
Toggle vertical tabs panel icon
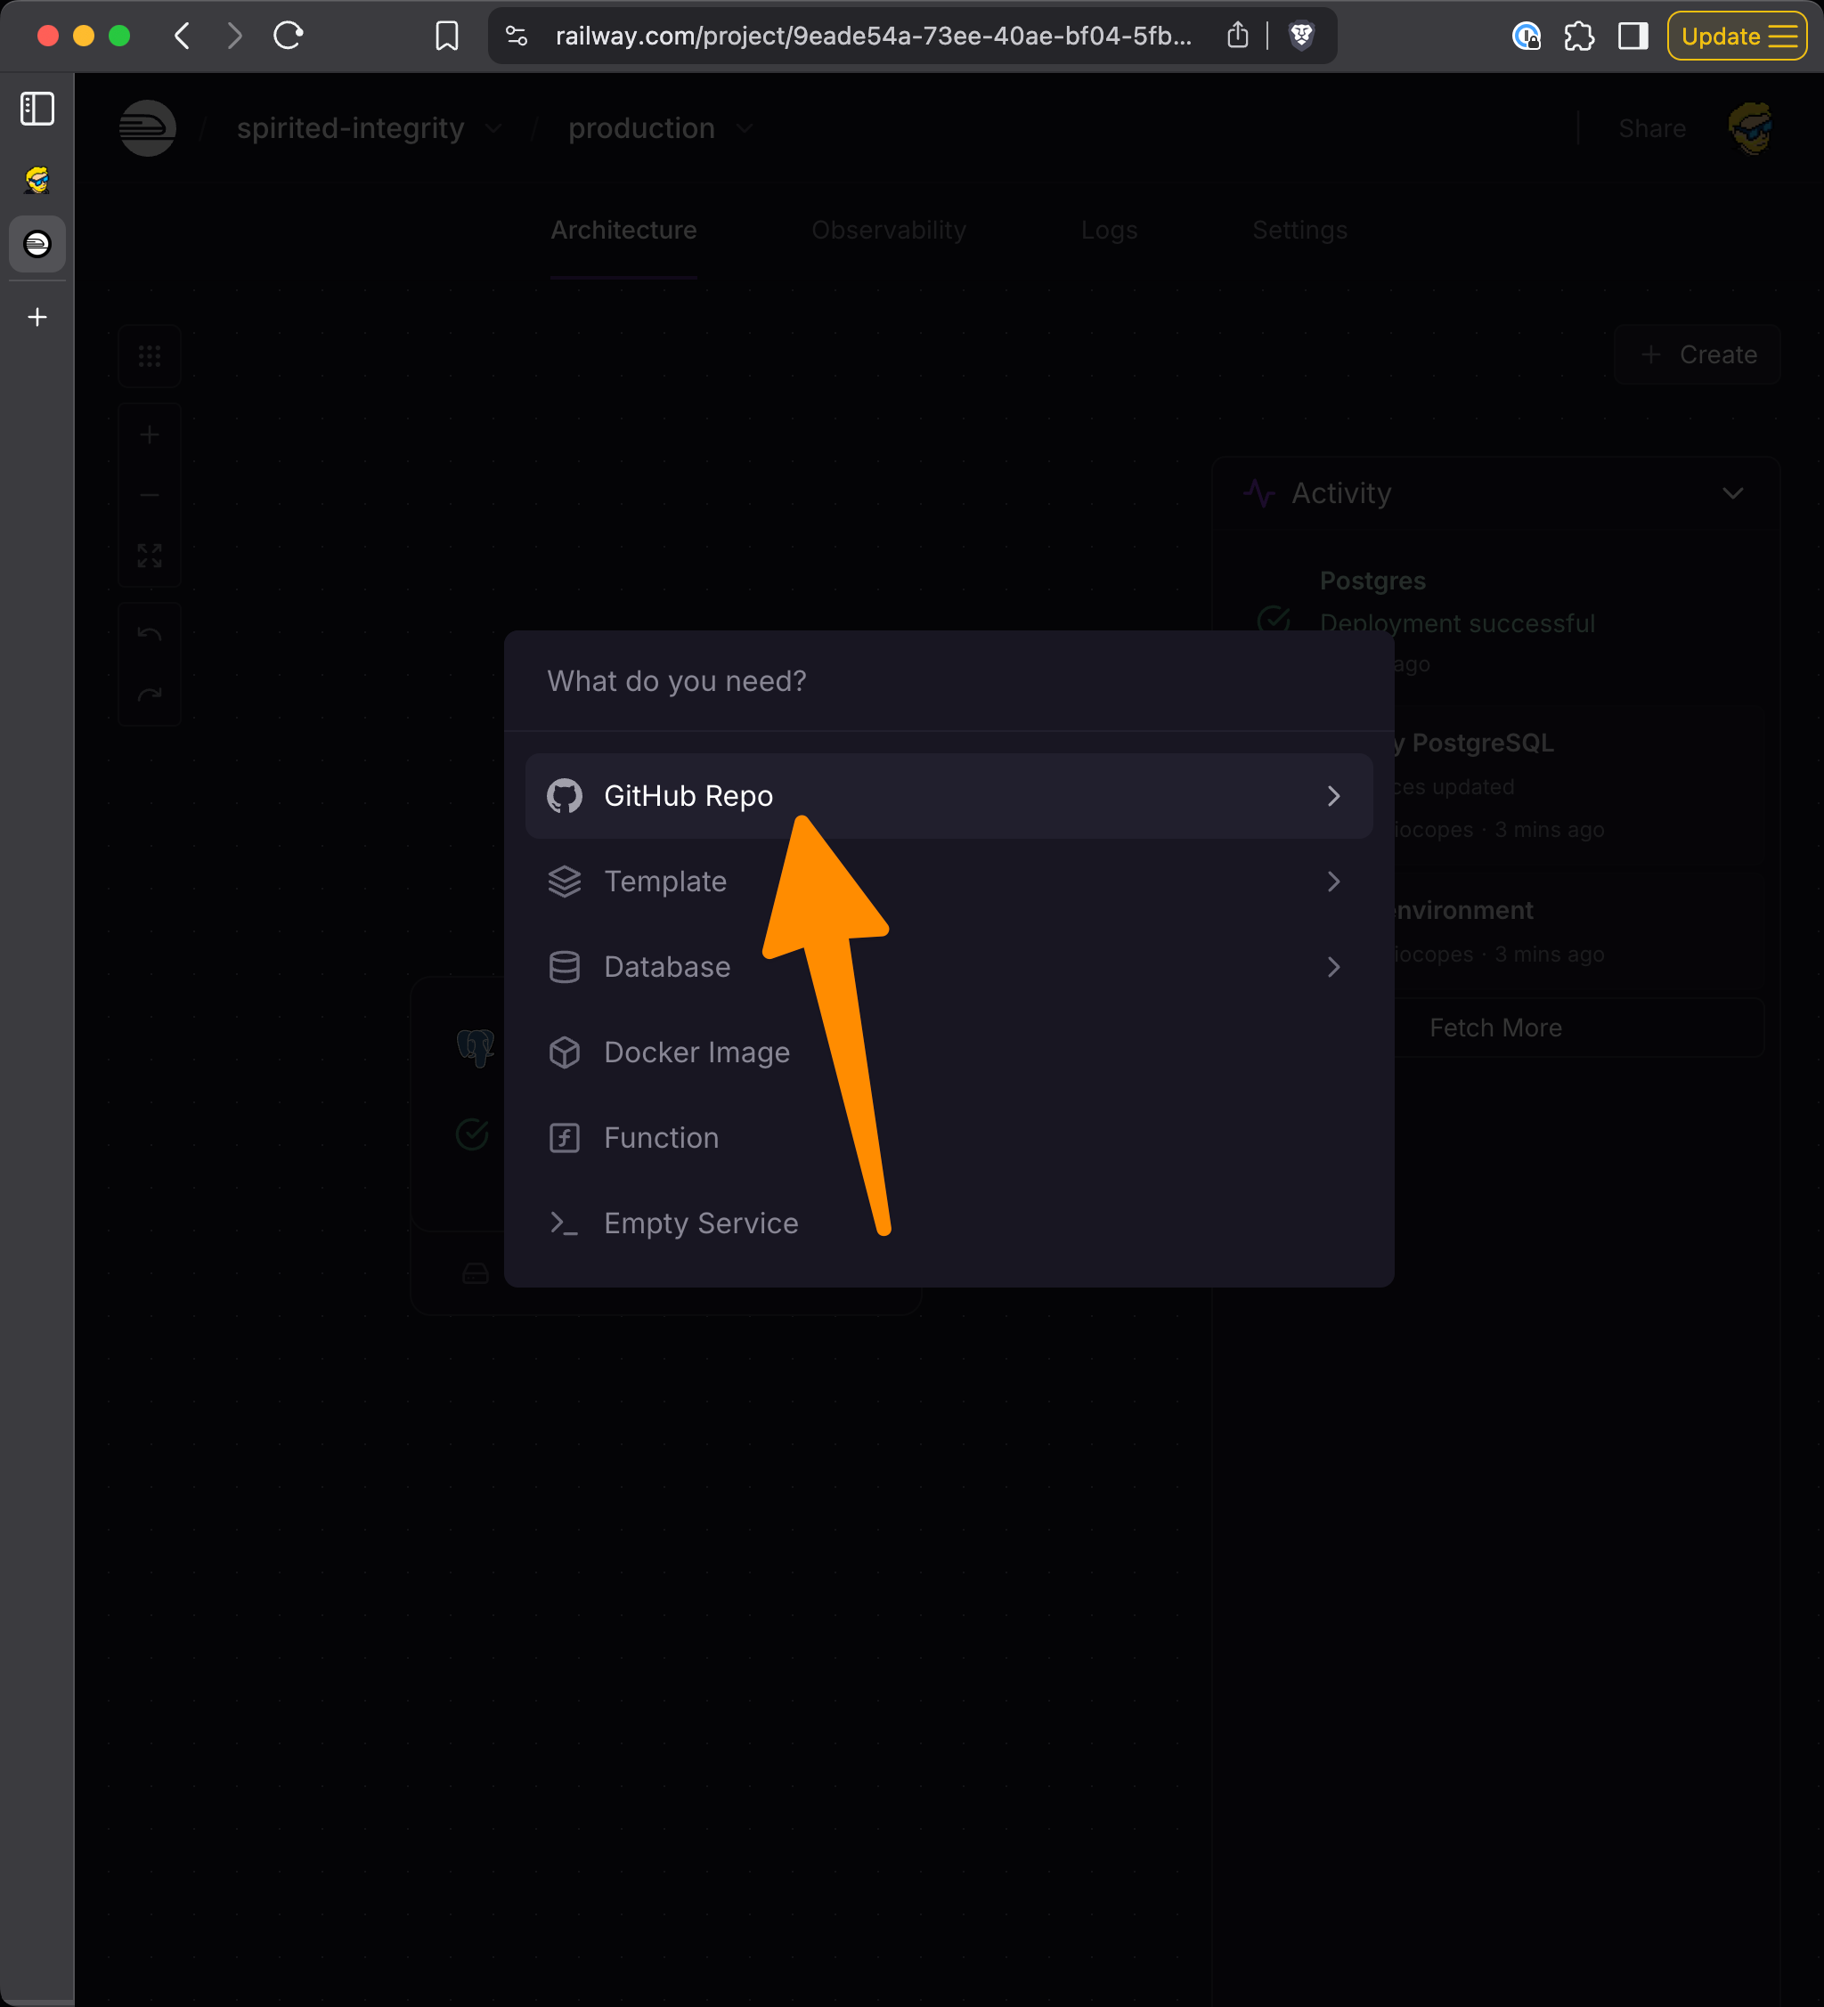point(37,109)
